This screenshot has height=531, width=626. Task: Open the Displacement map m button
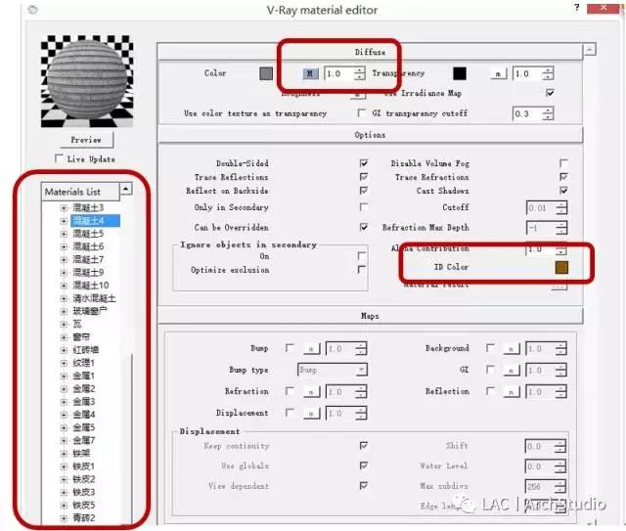[311, 414]
